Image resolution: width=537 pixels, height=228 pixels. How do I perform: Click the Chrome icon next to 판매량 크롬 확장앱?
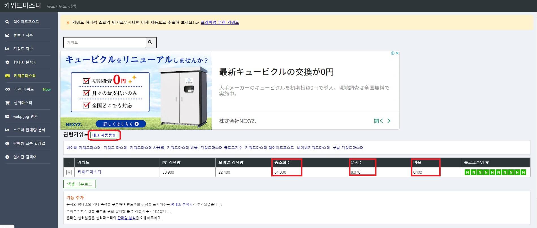(7, 143)
